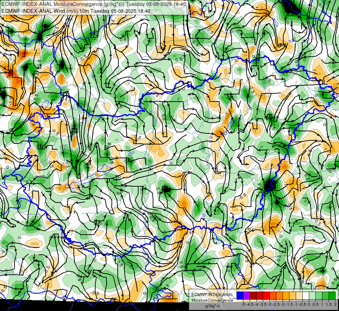Screen dimensions: 339x311
Task: Pick legend swatch between -3 and -2.5
Action: [x=273, y=296]
